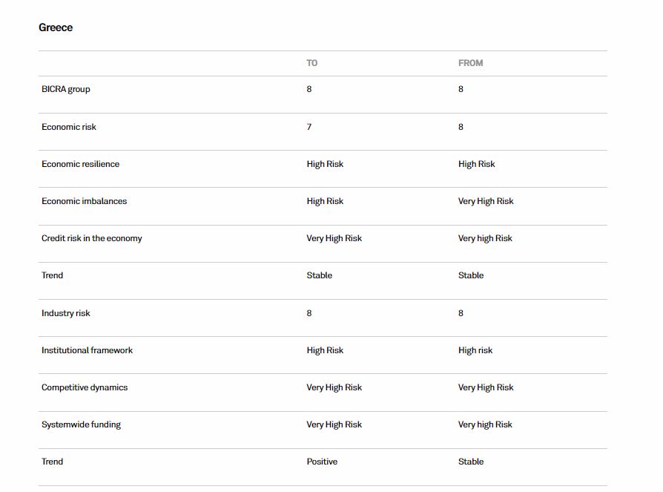Select Economic imbalances FROM Very High Risk

[x=486, y=201]
